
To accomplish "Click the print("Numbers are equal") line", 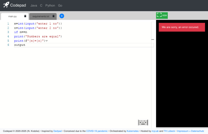I will (x=38, y=36).
